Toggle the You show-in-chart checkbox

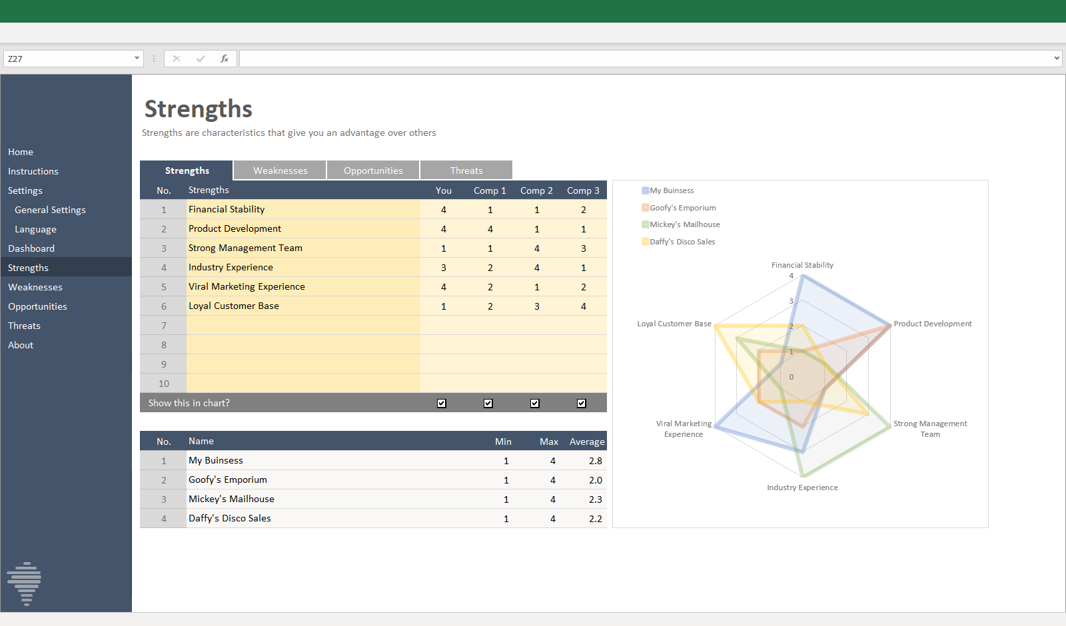[442, 403]
